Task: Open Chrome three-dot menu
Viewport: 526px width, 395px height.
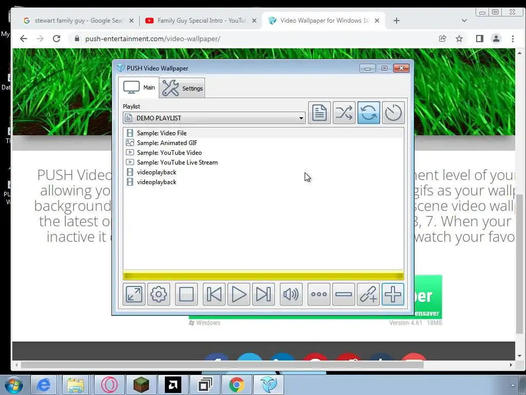Action: [513, 39]
